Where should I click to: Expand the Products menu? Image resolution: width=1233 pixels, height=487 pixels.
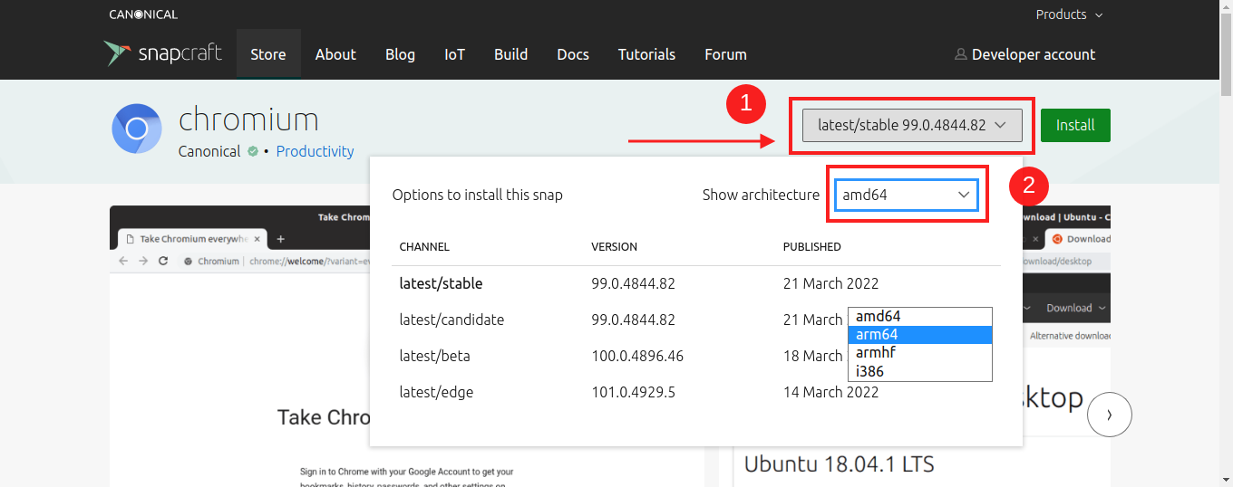(x=1069, y=14)
